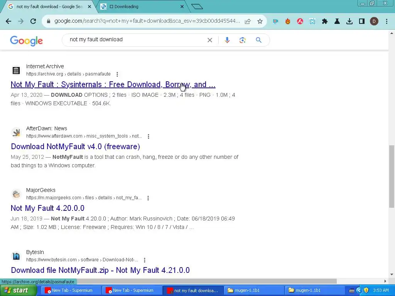Screen dimensions: 395x296
Task: Click the scroll up arrow
Action: (392, 33)
